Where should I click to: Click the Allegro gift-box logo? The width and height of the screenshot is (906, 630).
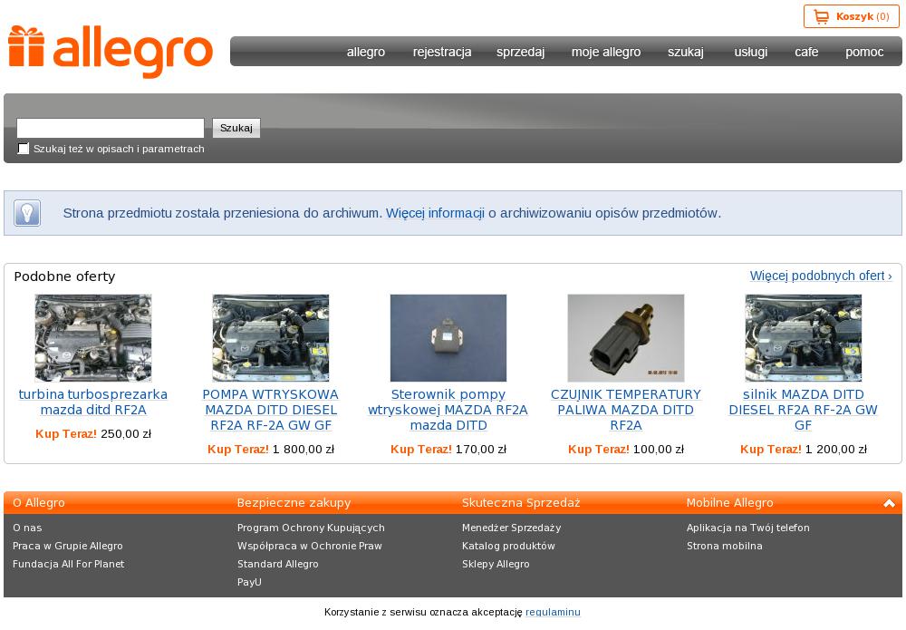click(111, 52)
